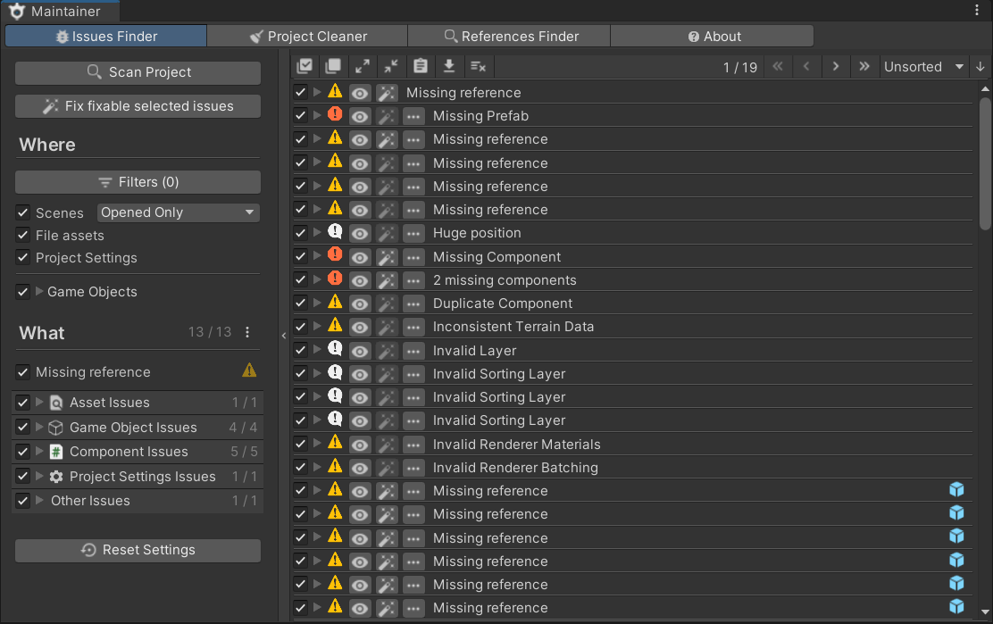Collapse the left settings panel arrow
Screen dimensions: 993x624
pos(284,336)
